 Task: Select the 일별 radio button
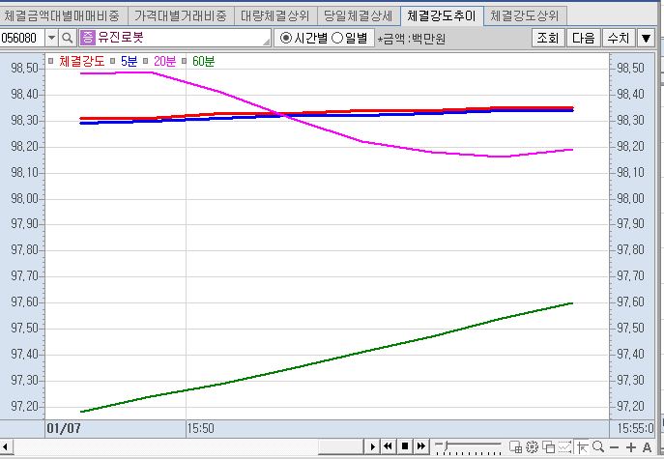[337, 38]
